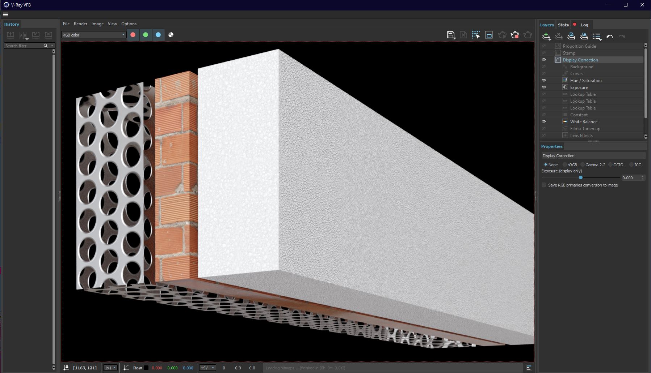Click the save layer tree preset icon
The height and width of the screenshot is (373, 651).
[x=571, y=36]
